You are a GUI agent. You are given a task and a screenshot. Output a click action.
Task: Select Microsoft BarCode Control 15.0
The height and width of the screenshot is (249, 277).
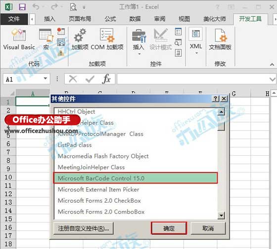tap(136, 178)
